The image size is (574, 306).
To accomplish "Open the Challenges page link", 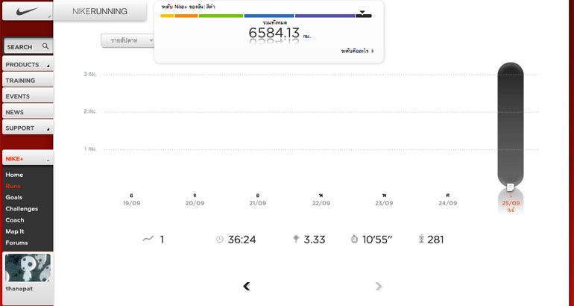I will click(x=22, y=208).
